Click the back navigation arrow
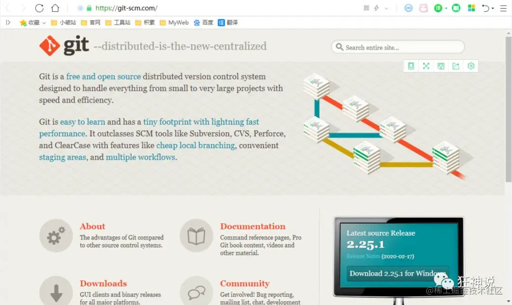Image resolution: width=512 pixels, height=305 pixels. [x=8, y=8]
